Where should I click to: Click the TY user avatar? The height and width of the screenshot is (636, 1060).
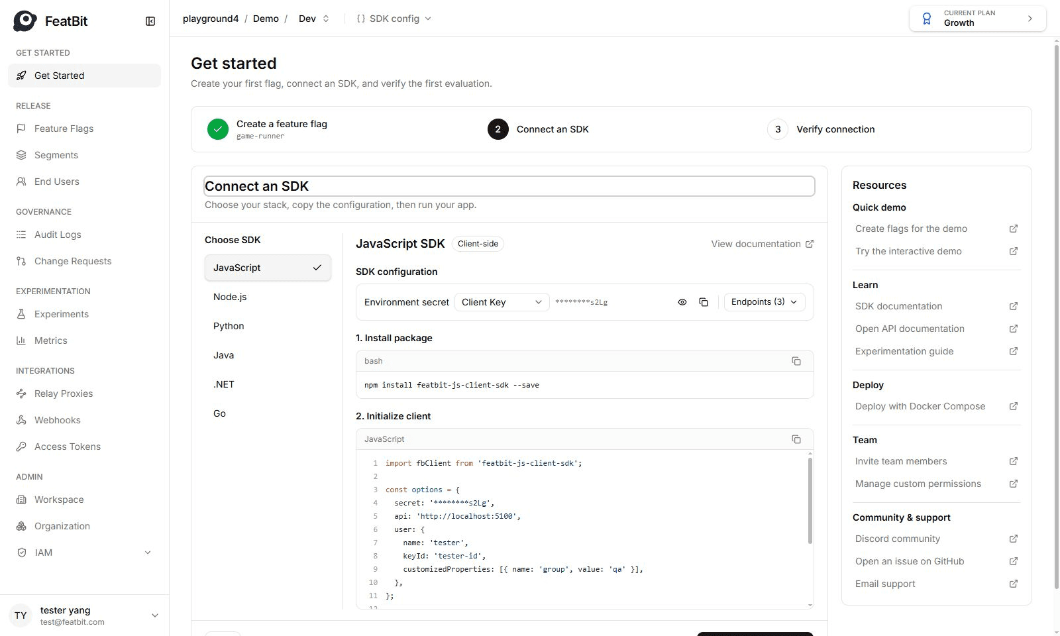pyautogui.click(x=21, y=615)
